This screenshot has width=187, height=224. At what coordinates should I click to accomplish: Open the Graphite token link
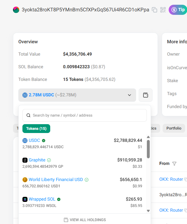[37, 160]
